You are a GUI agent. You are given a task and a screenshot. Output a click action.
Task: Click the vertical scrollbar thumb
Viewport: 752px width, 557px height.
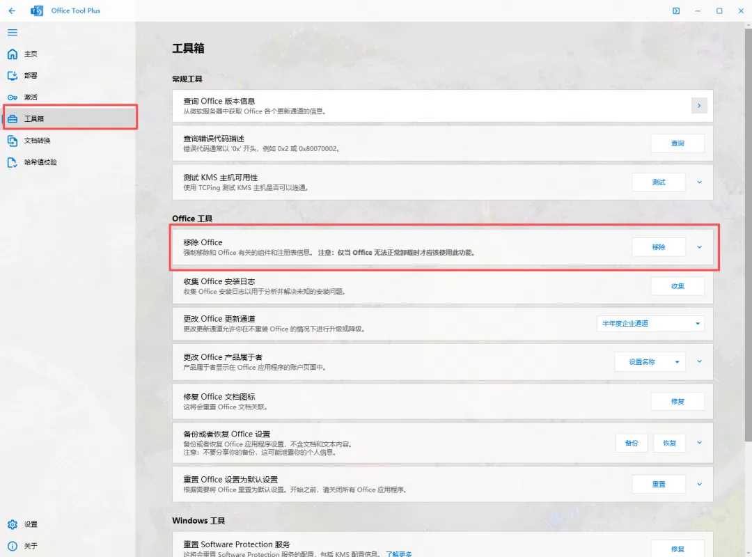[748, 235]
